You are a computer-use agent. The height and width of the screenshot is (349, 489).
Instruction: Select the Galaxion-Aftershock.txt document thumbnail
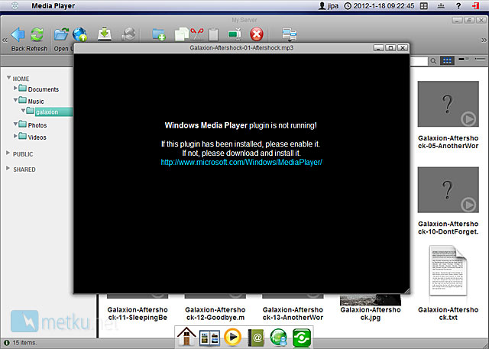pyautogui.click(x=449, y=270)
